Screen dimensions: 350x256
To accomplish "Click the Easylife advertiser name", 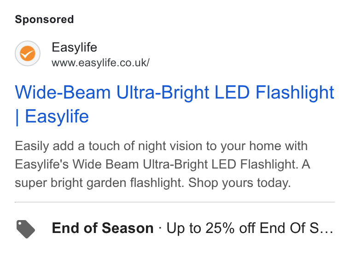I will click(74, 47).
